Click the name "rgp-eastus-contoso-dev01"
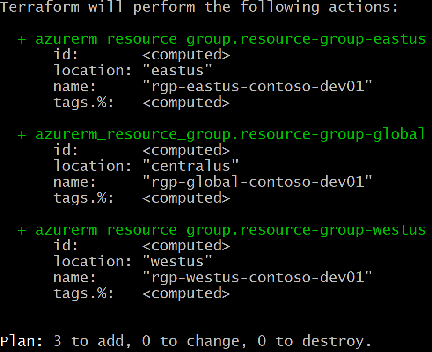This screenshot has height=352, width=432. pyautogui.click(x=257, y=87)
